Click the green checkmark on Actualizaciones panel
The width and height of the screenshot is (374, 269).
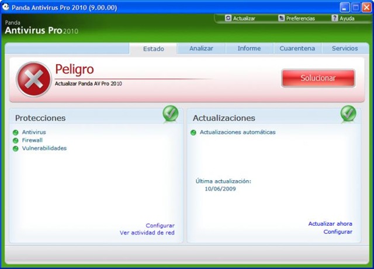pos(348,113)
